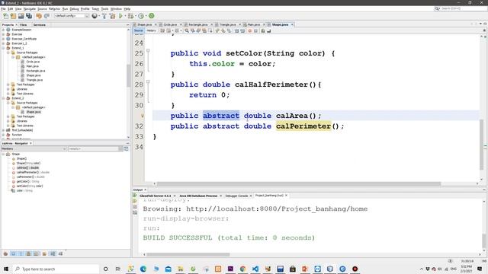The width and height of the screenshot is (488, 274).
Task: Collapse the setColor method code fold
Action: pos(148,50)
